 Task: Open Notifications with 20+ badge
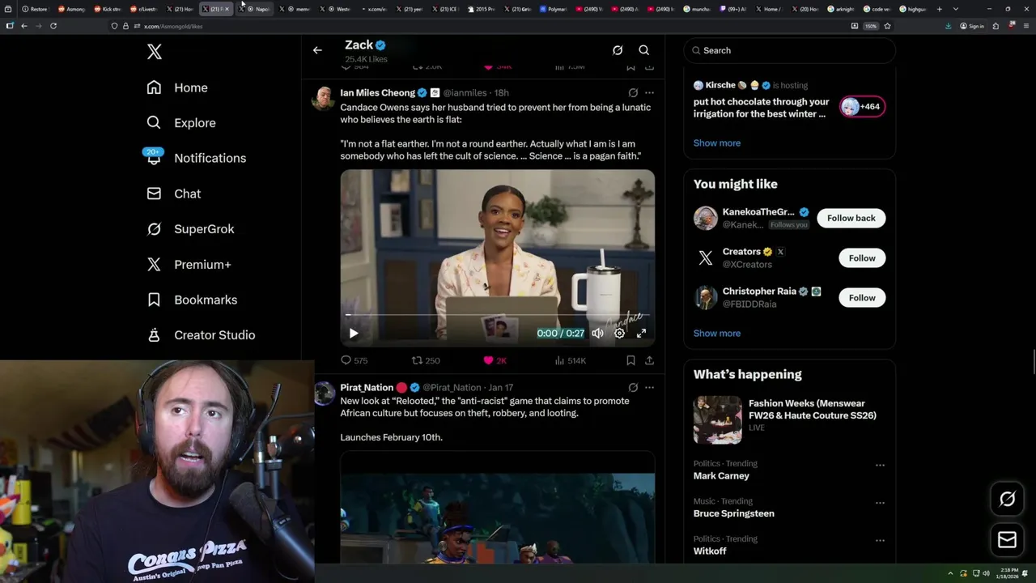pyautogui.click(x=196, y=158)
